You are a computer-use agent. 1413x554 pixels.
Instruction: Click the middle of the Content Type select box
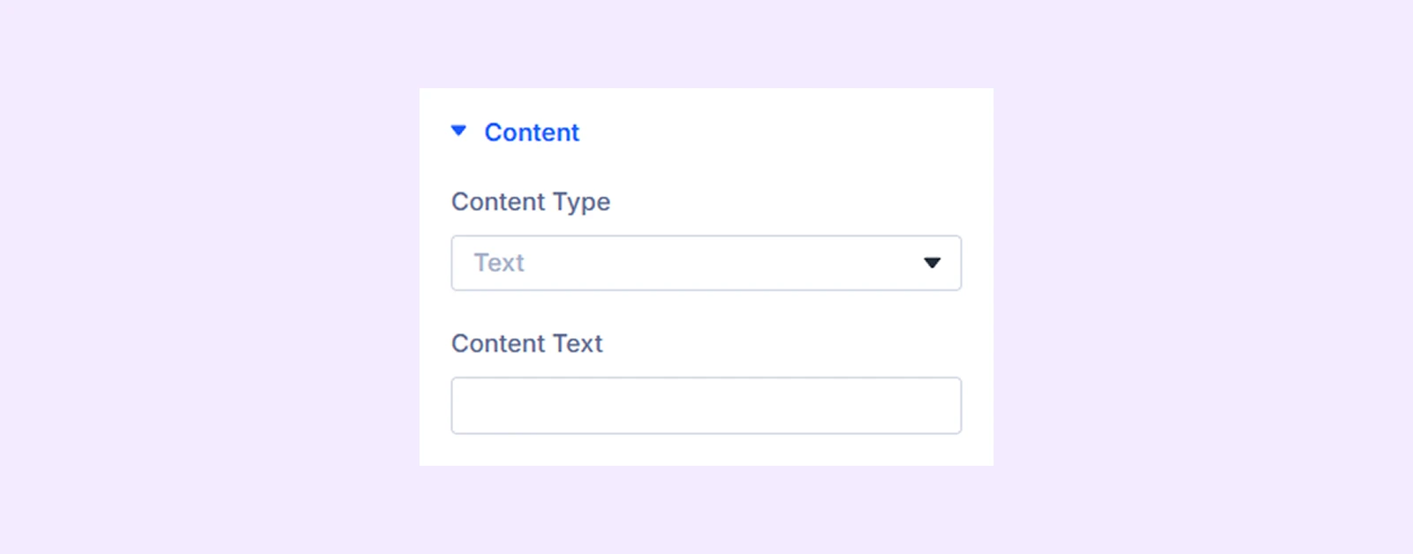coord(706,263)
